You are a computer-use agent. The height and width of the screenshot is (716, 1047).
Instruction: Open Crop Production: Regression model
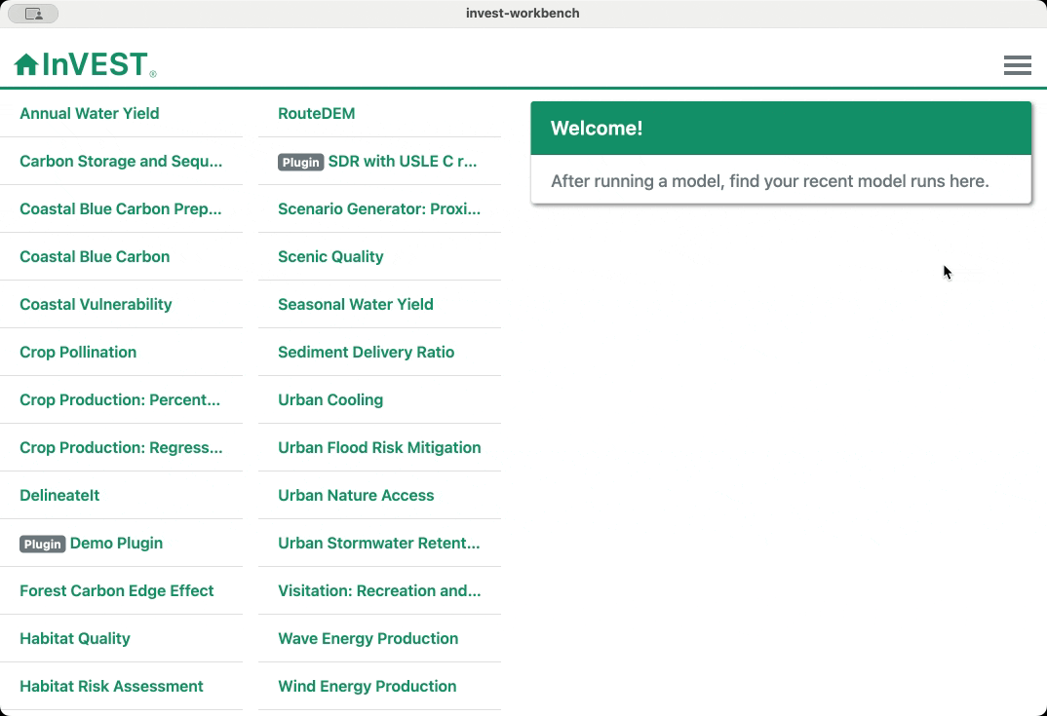coord(121,448)
